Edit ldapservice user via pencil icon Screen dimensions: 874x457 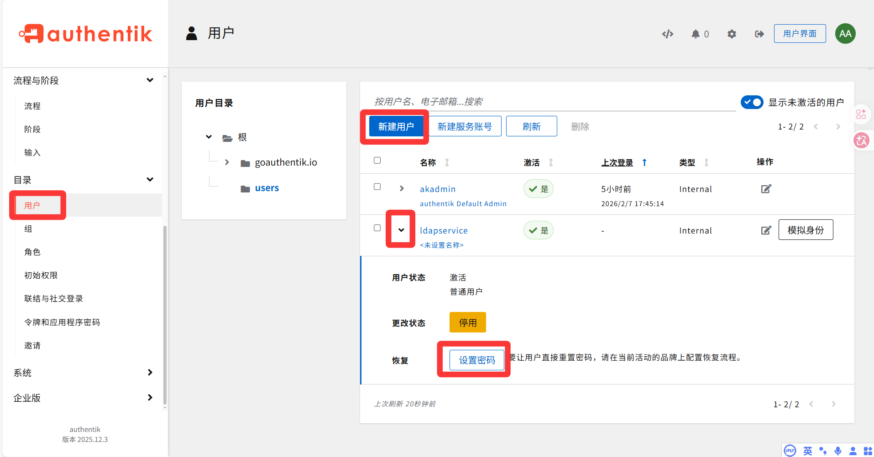click(x=766, y=230)
